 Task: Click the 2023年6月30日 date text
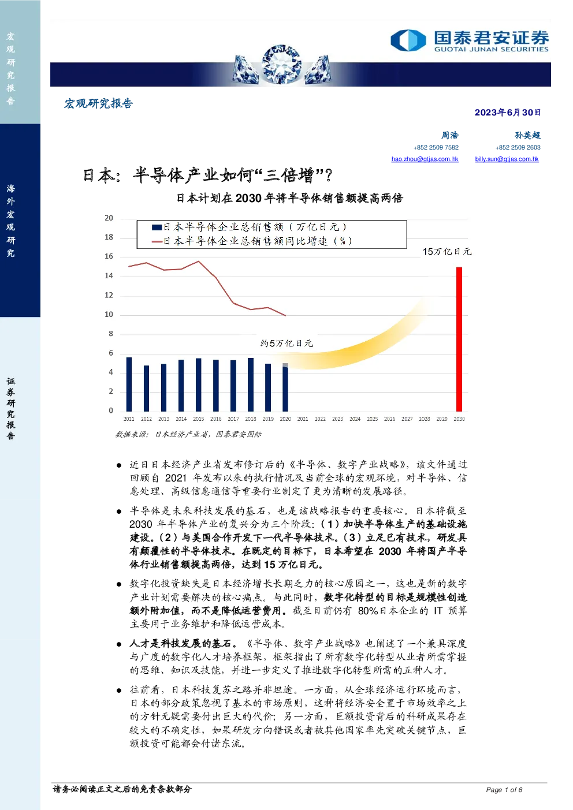(x=508, y=113)
